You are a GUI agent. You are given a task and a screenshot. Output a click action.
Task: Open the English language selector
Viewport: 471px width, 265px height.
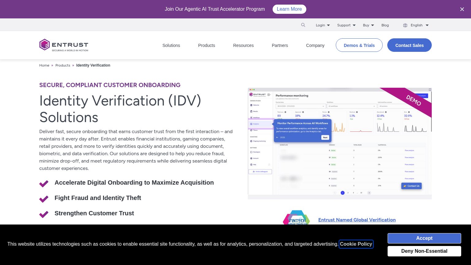tap(419, 25)
